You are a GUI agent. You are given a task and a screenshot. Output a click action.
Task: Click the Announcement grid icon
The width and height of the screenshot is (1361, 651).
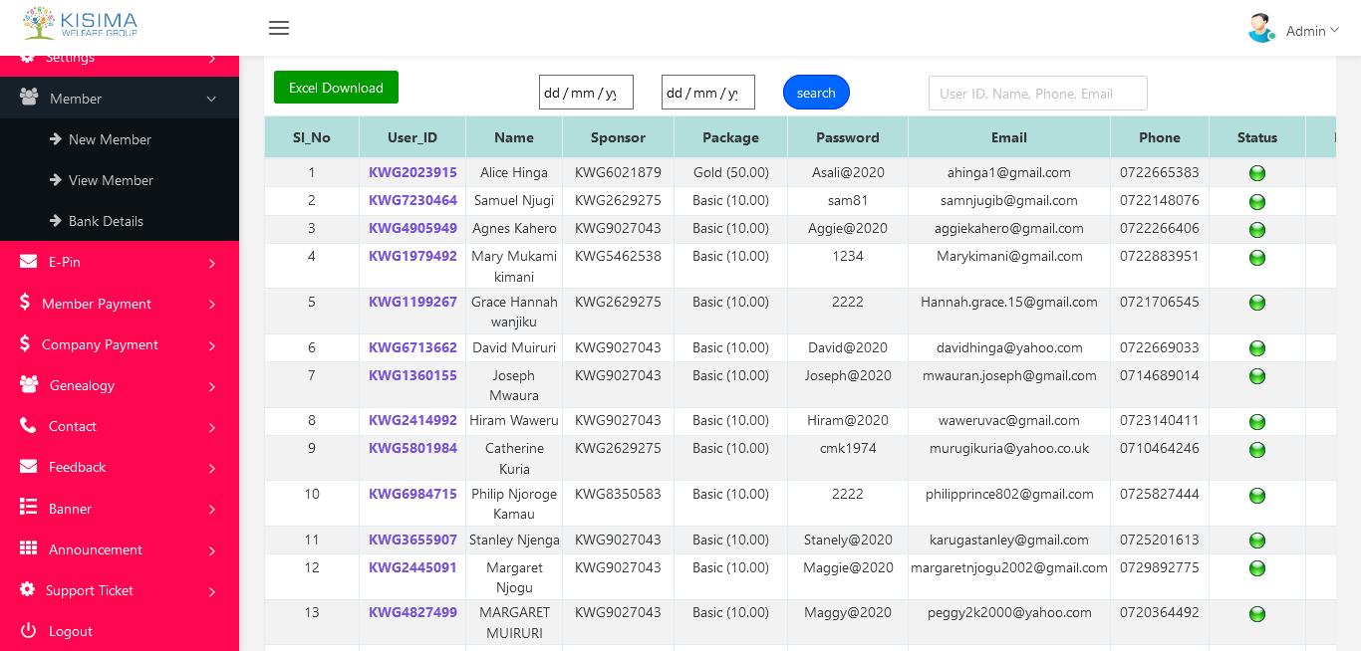click(29, 548)
